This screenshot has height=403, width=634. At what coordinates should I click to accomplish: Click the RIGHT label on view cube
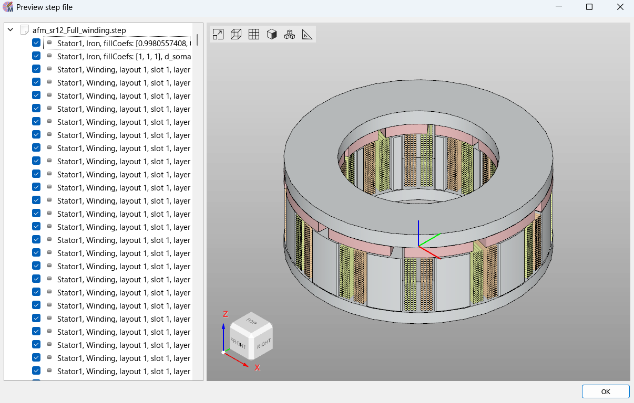pos(264,345)
